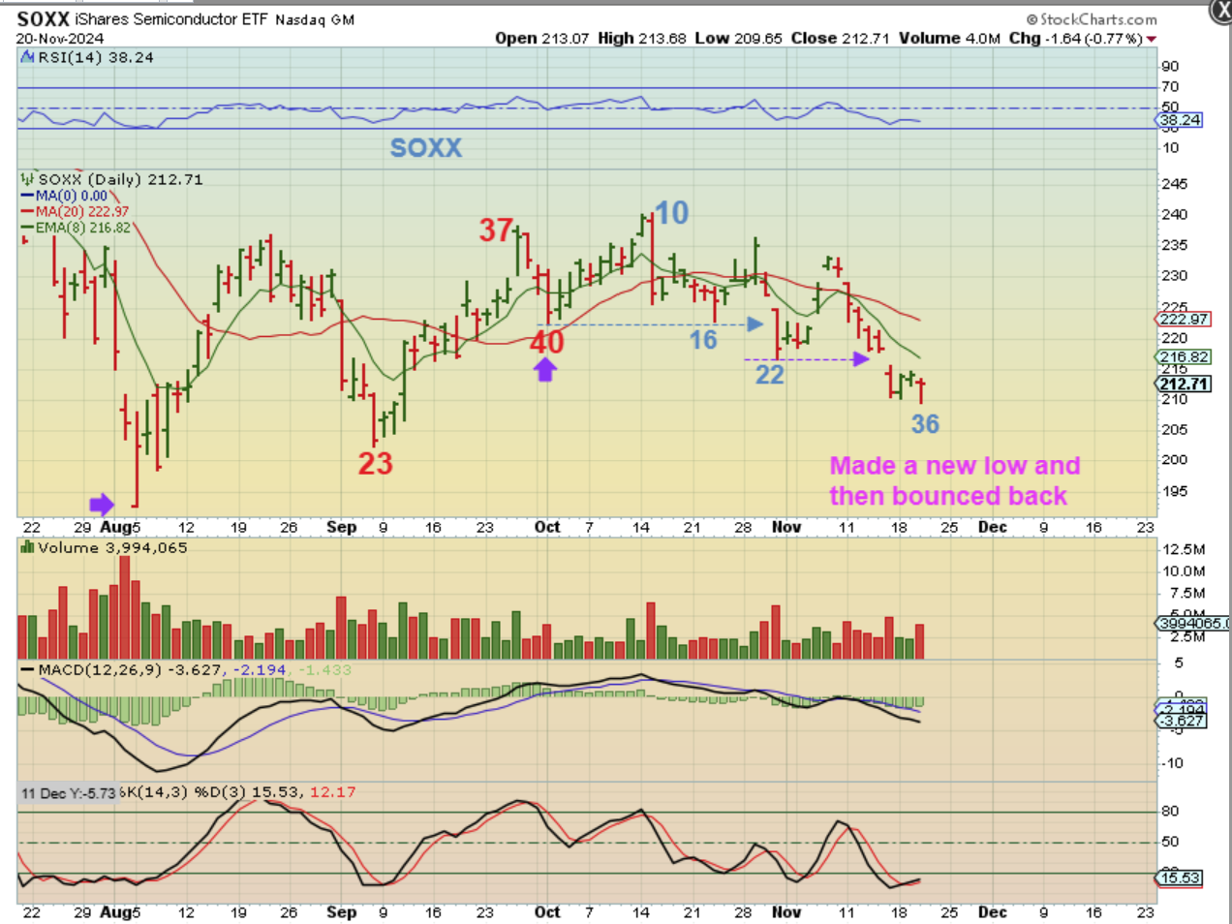Viewport: 1232px width, 924px height.
Task: Click the Made a new low note
Action: click(x=954, y=480)
